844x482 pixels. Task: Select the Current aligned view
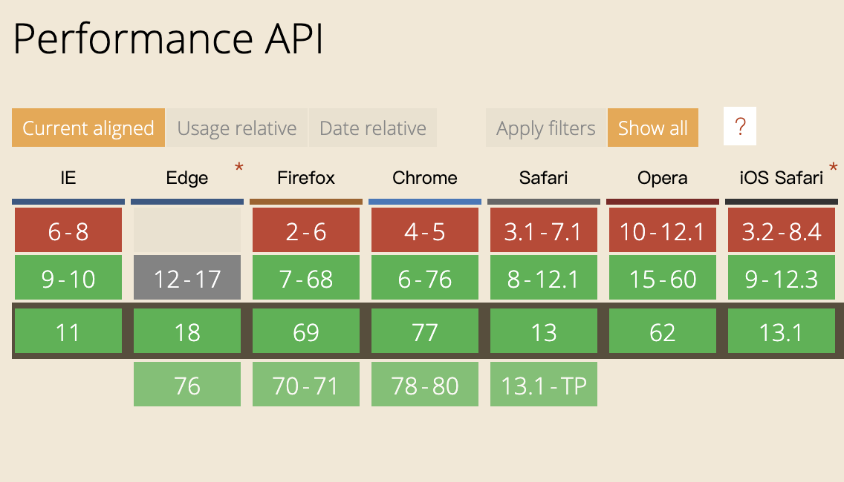[88, 128]
